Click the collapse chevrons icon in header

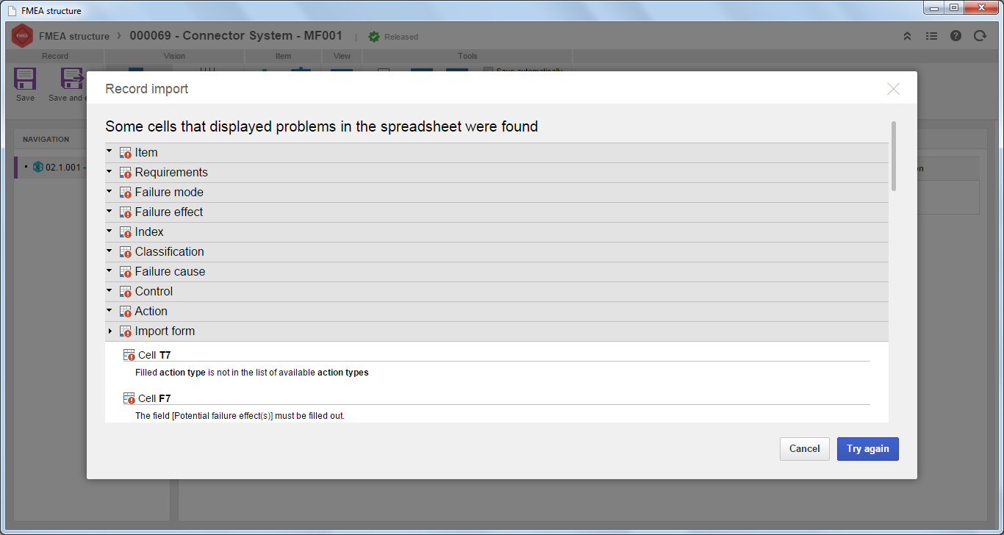(x=907, y=36)
